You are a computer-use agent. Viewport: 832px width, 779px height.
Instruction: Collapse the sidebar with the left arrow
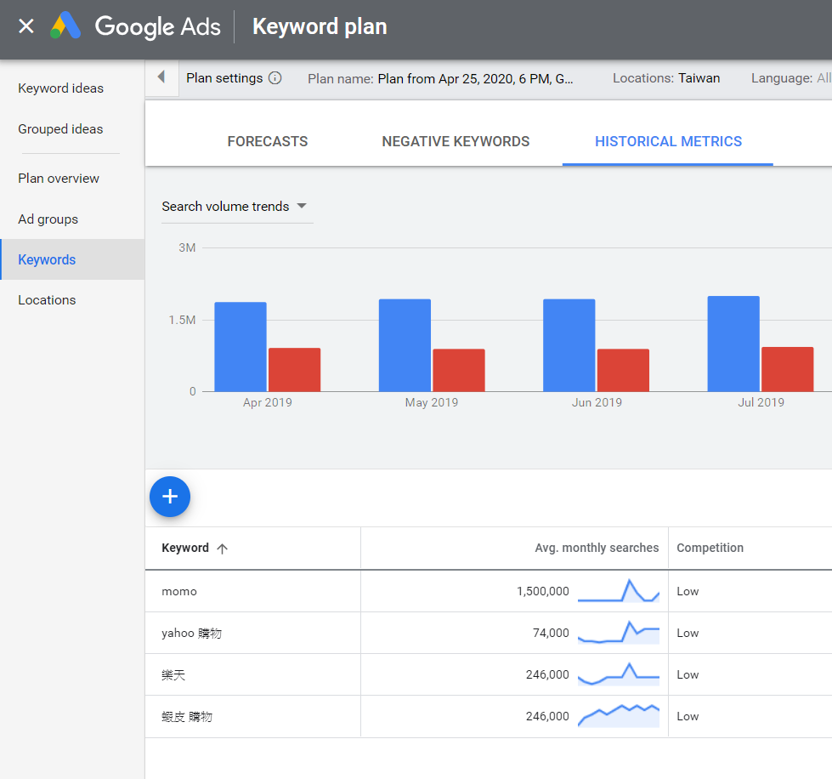coord(161,77)
